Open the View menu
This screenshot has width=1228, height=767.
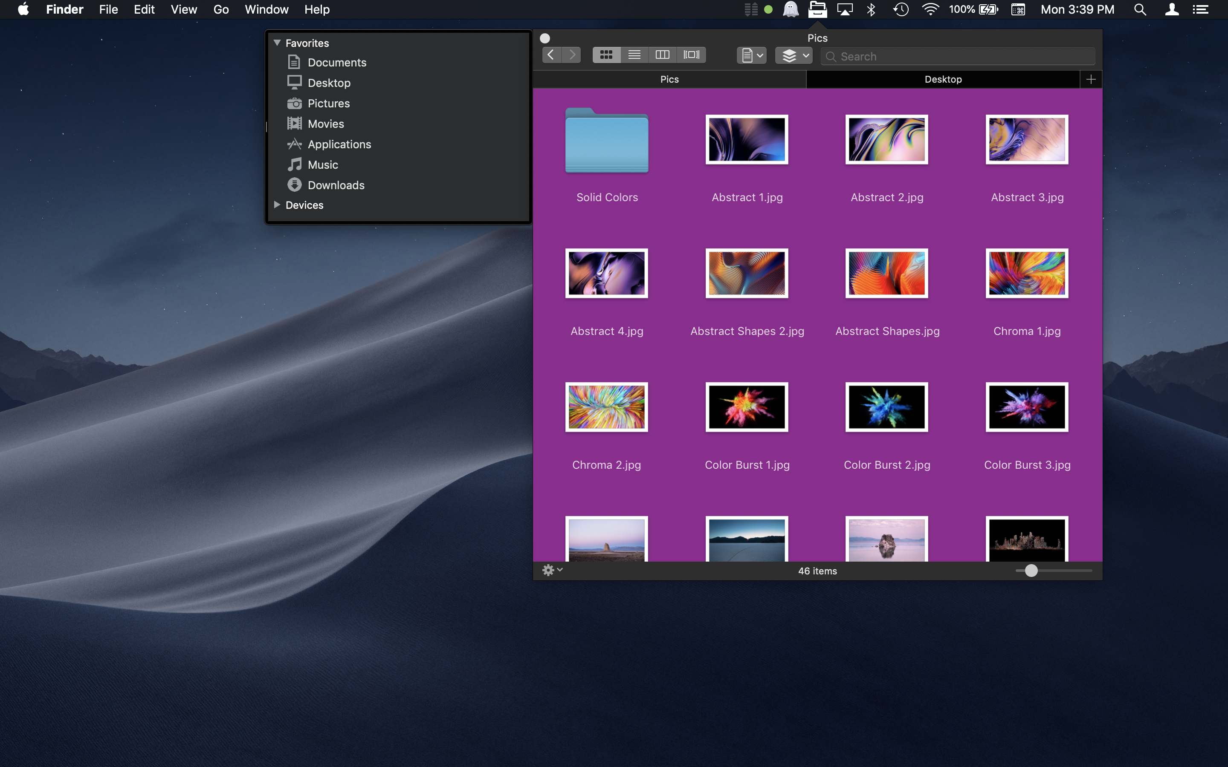click(x=184, y=9)
